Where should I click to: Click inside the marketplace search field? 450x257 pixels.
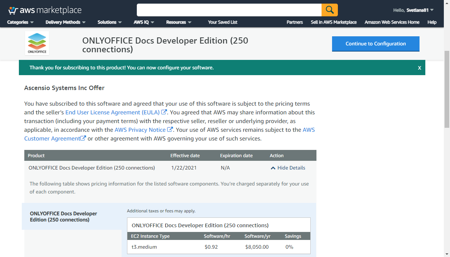[229, 10]
